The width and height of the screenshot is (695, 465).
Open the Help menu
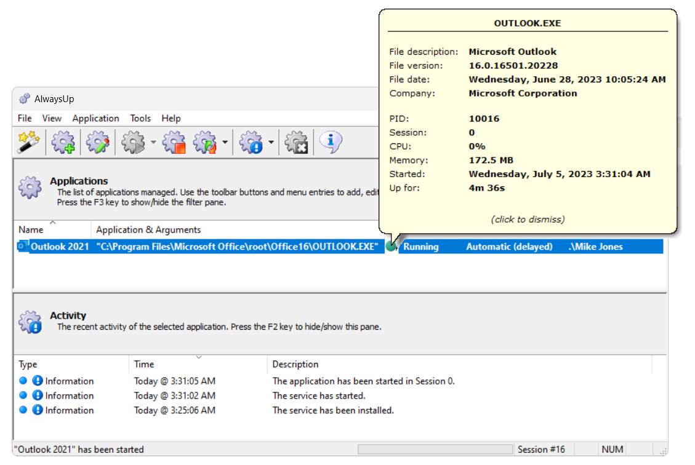coord(171,118)
